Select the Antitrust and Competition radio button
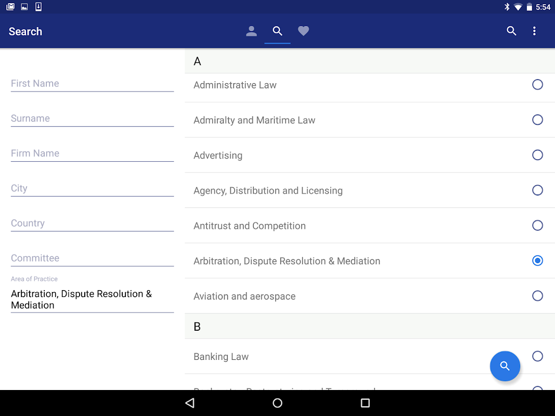 click(x=537, y=225)
